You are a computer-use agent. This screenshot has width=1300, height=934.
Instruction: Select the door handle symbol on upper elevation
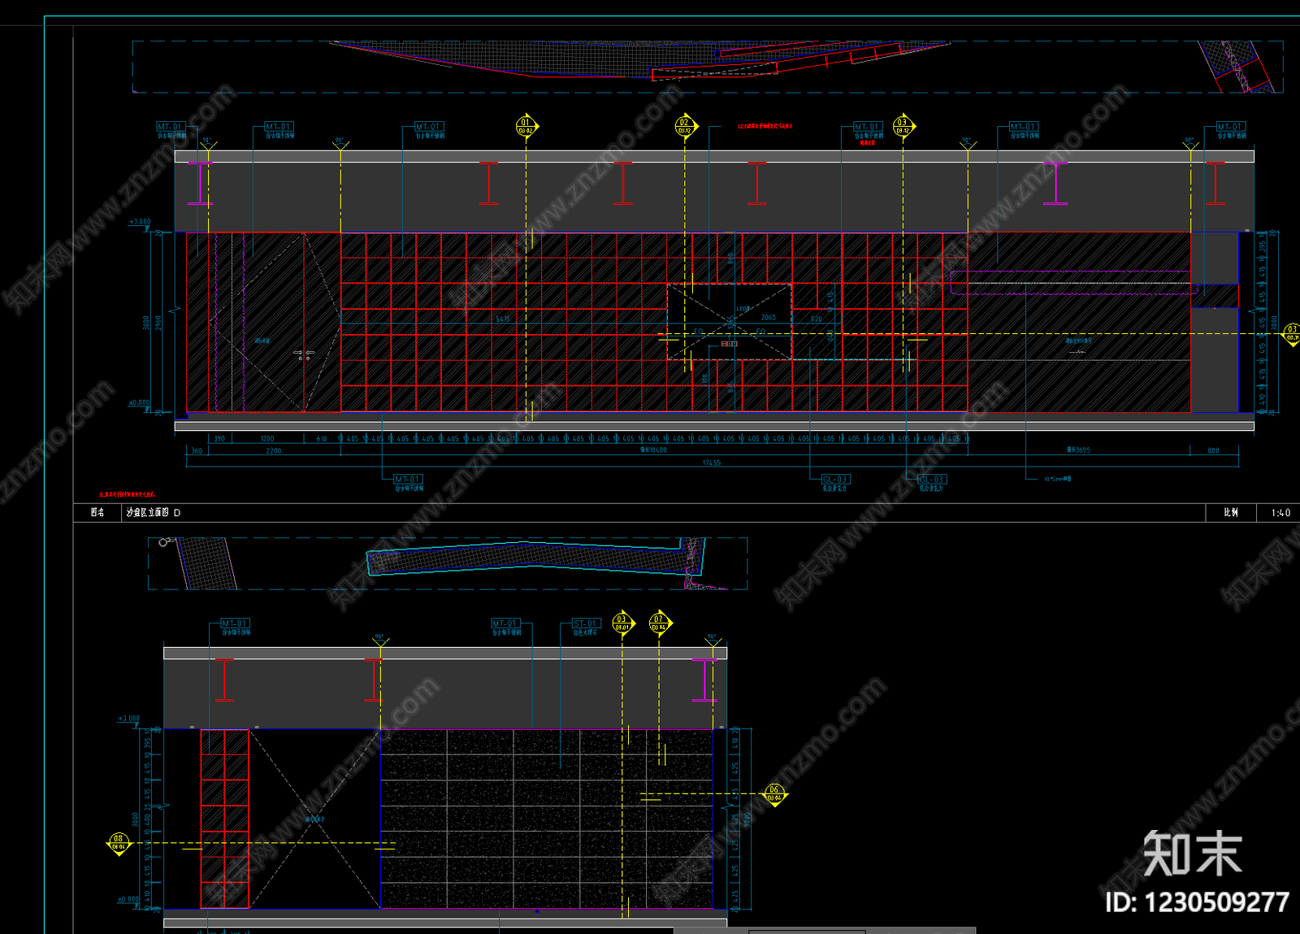[x=304, y=354]
